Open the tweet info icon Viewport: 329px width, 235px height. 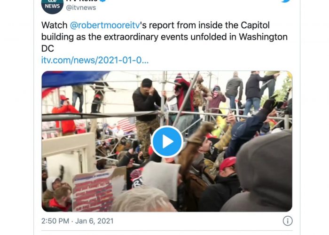(x=288, y=221)
